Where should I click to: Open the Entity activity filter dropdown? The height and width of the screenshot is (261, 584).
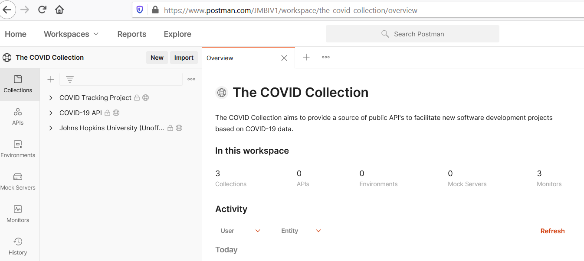[301, 231]
